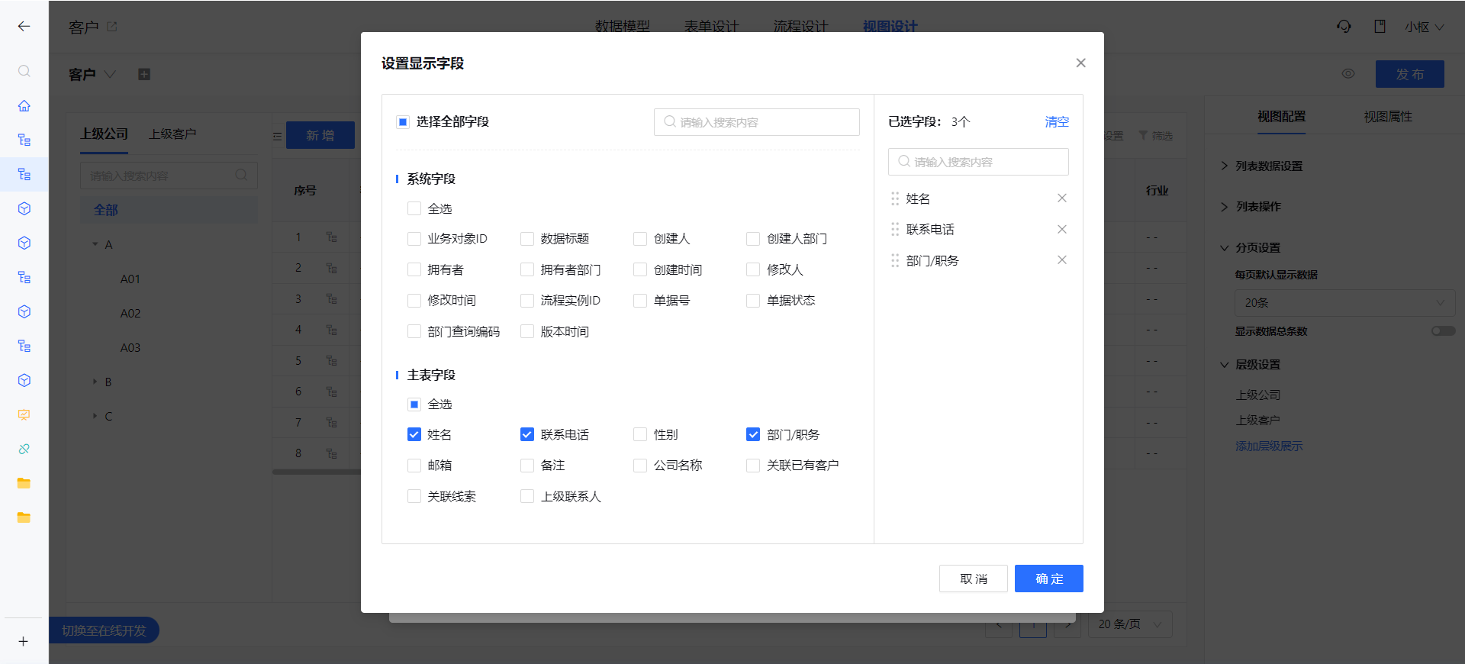
Task: Click the tree icon in row 1
Action: (331, 237)
